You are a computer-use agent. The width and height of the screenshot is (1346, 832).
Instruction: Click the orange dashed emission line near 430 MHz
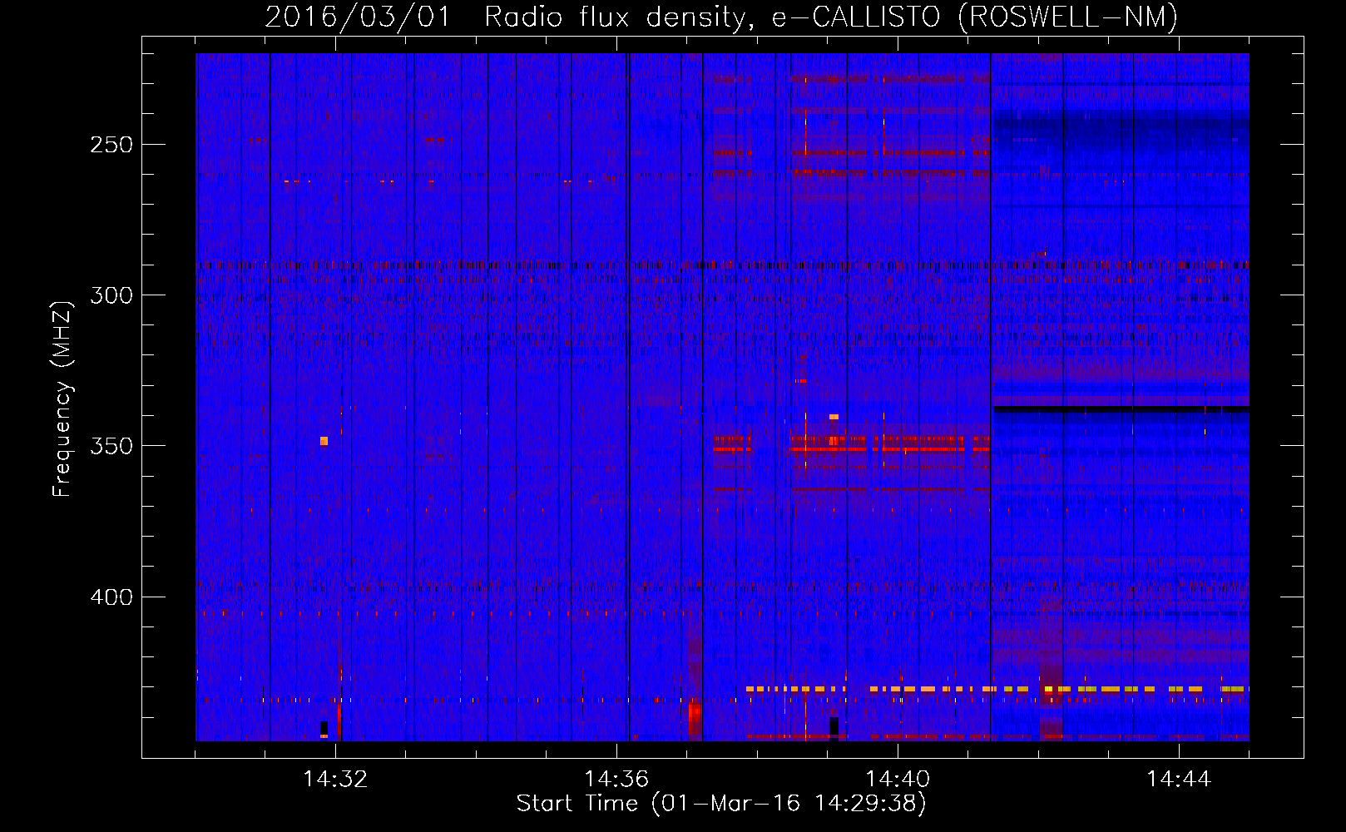[997, 689]
